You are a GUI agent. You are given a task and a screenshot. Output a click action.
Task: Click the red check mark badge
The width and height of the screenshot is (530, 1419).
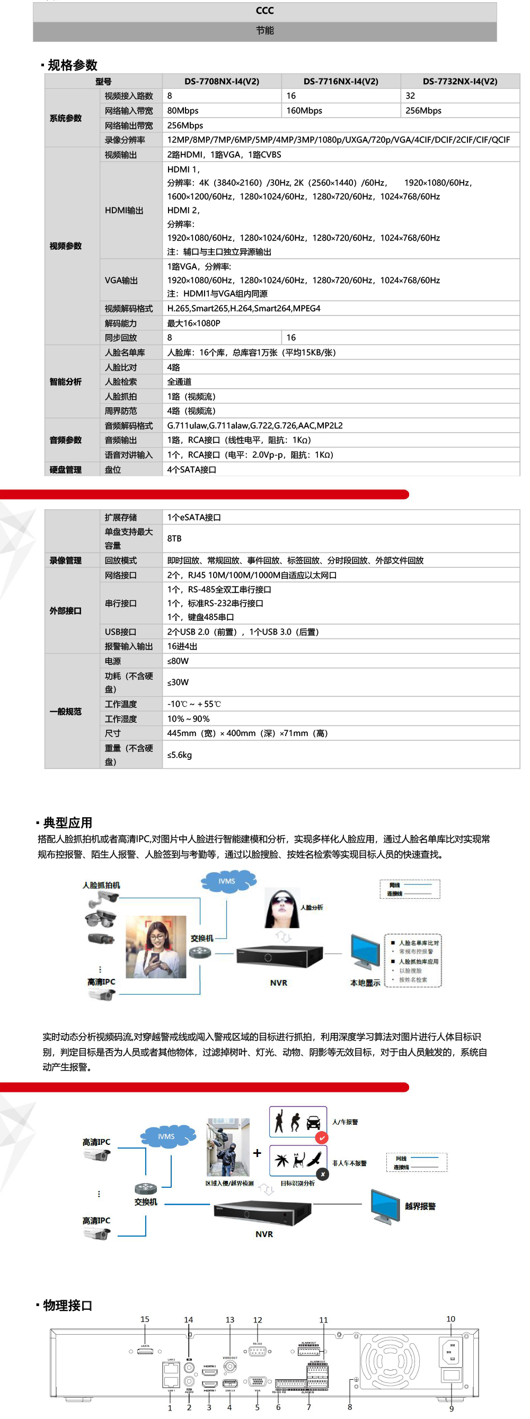pos(322,1137)
